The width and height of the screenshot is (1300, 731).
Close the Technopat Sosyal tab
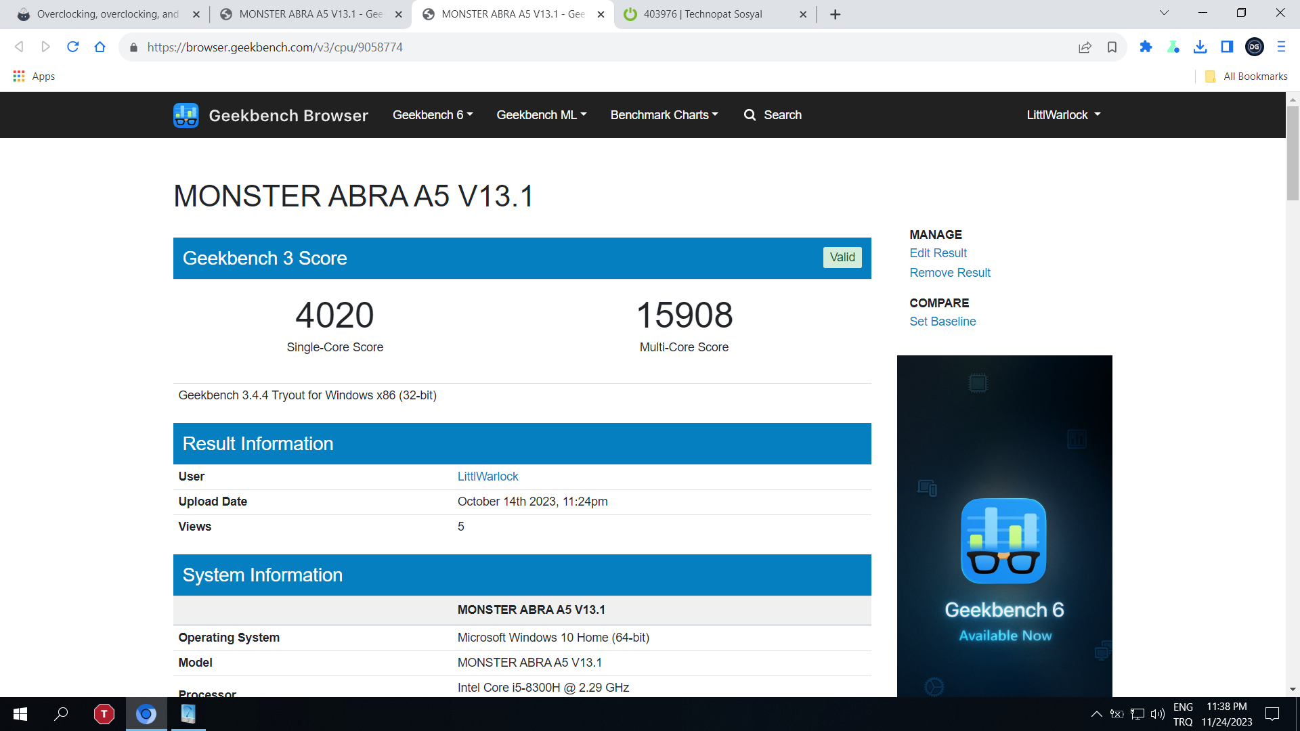click(x=803, y=14)
